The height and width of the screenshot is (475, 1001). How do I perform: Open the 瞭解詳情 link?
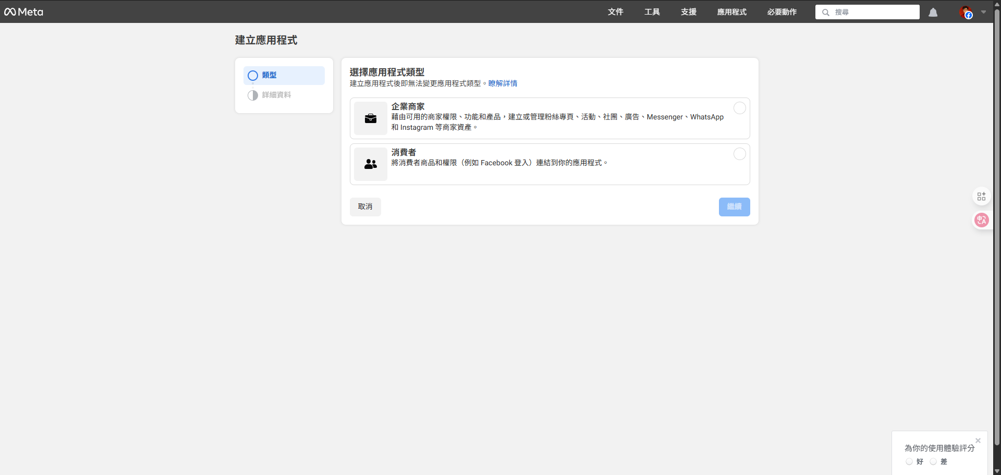(503, 83)
